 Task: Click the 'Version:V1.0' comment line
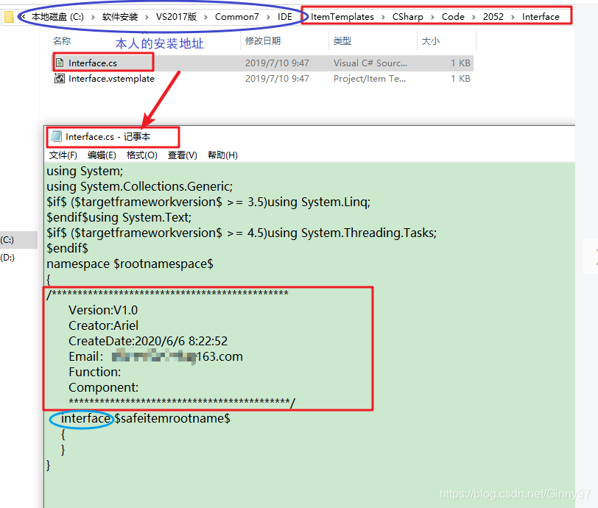coord(103,310)
